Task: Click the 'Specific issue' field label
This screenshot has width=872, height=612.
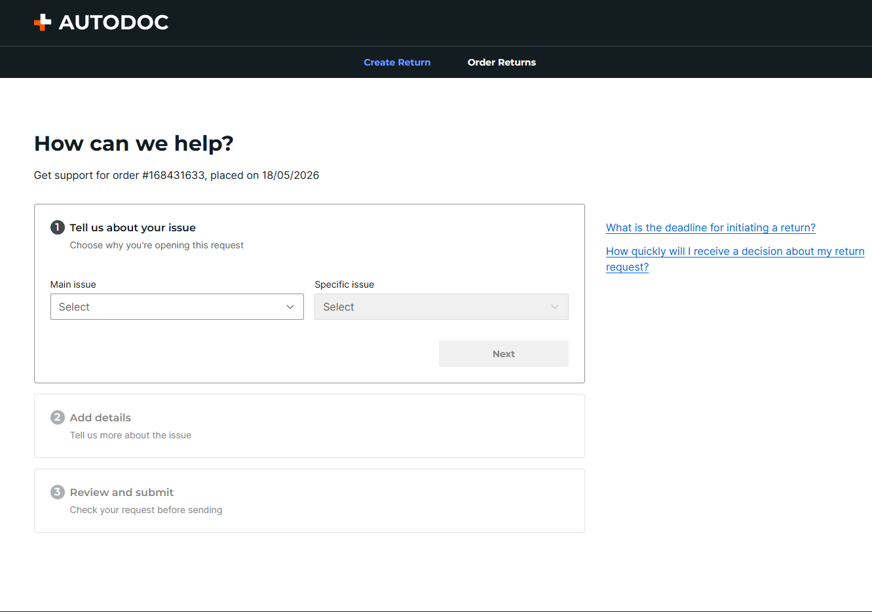Action: point(345,284)
